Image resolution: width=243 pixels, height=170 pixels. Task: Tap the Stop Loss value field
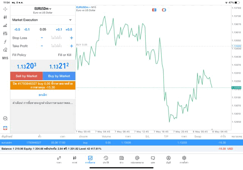tap(56, 38)
